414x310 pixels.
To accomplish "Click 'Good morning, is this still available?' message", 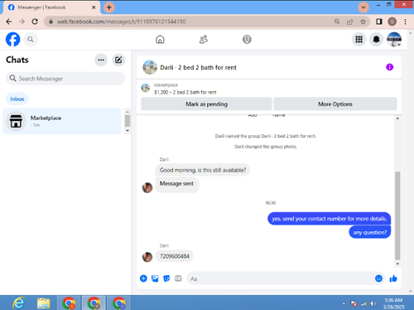I will [x=203, y=170].
